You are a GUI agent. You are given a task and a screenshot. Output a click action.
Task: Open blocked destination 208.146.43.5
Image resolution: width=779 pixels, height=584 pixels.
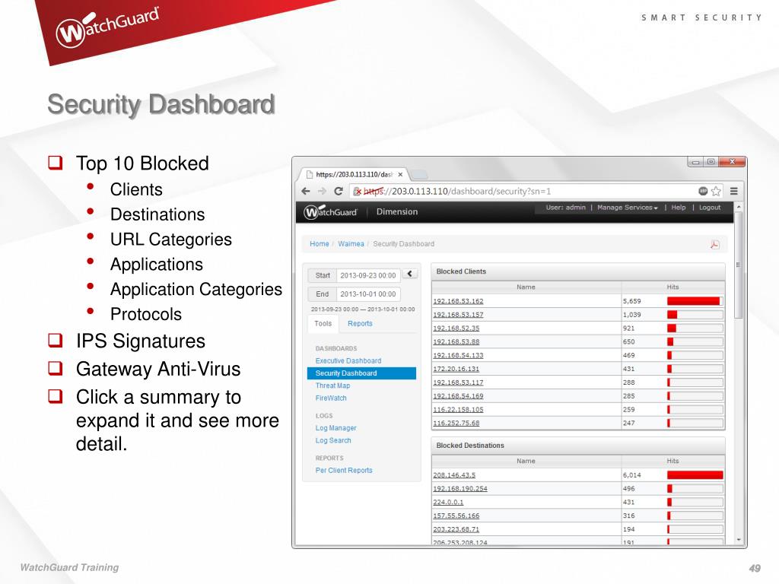point(454,475)
